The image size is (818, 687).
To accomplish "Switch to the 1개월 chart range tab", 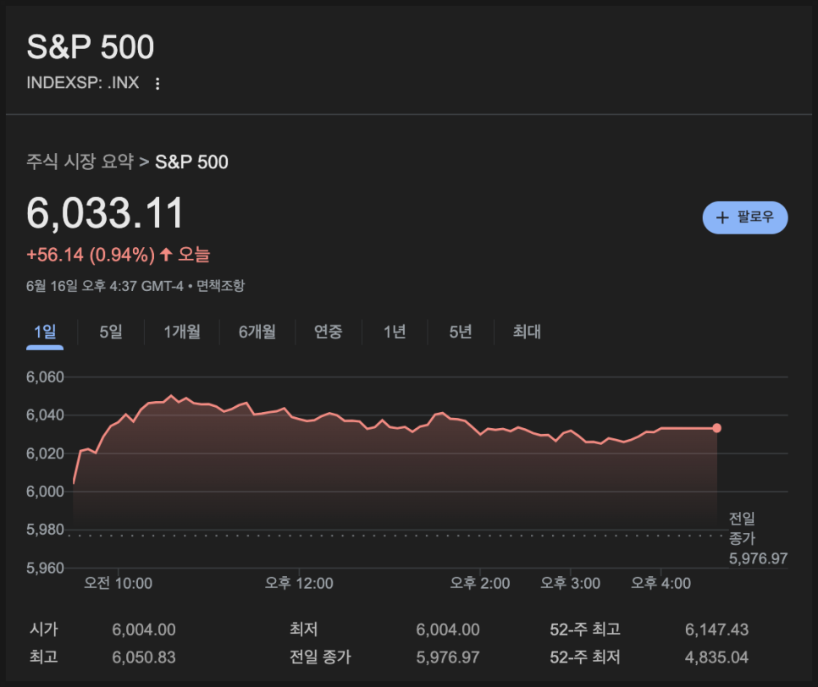I will coord(182,332).
